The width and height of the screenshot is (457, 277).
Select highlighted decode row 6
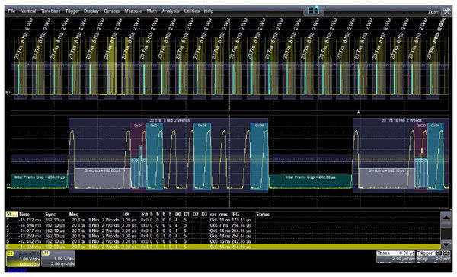point(223,247)
